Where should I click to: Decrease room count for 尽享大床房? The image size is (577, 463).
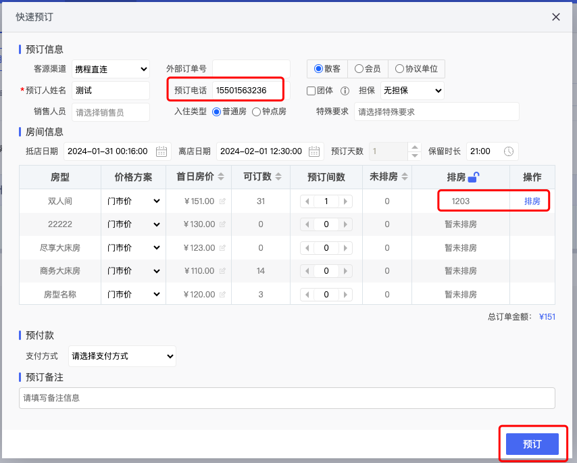pos(307,248)
